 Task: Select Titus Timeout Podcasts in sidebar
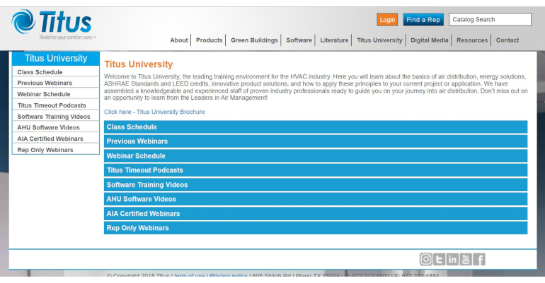tap(56, 105)
